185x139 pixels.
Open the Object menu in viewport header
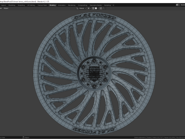tap(6, 8)
